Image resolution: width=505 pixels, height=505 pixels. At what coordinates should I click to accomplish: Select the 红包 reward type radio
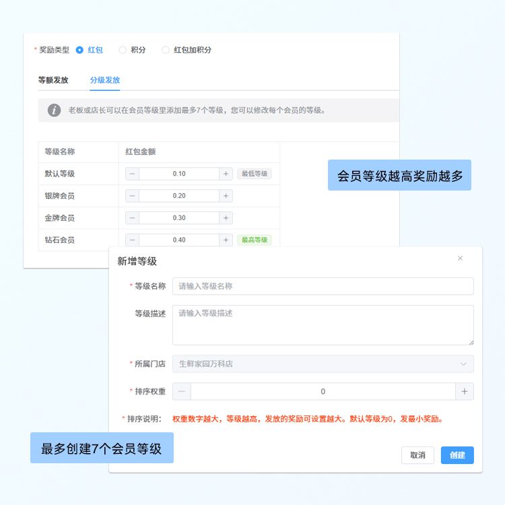tap(80, 50)
